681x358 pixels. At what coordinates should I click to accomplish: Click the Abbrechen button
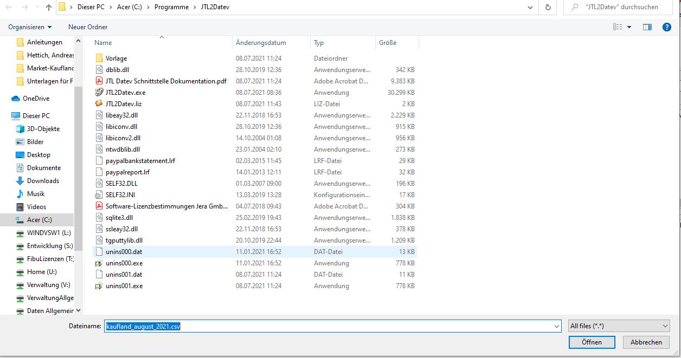point(646,342)
